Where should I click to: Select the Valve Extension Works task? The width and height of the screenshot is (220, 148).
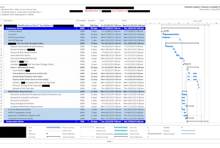click(x=20, y=55)
